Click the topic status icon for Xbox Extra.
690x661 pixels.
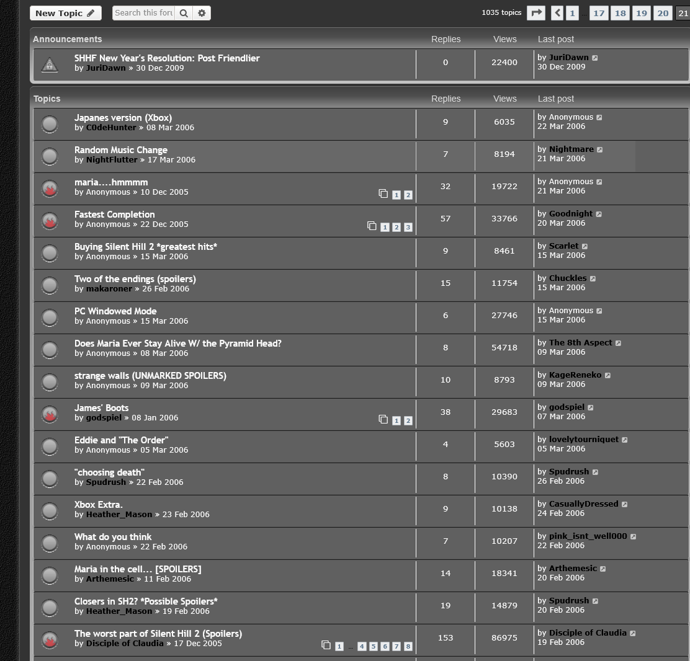tap(50, 511)
